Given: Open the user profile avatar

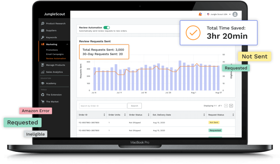Looking at the screenshot, I should point(235,14).
